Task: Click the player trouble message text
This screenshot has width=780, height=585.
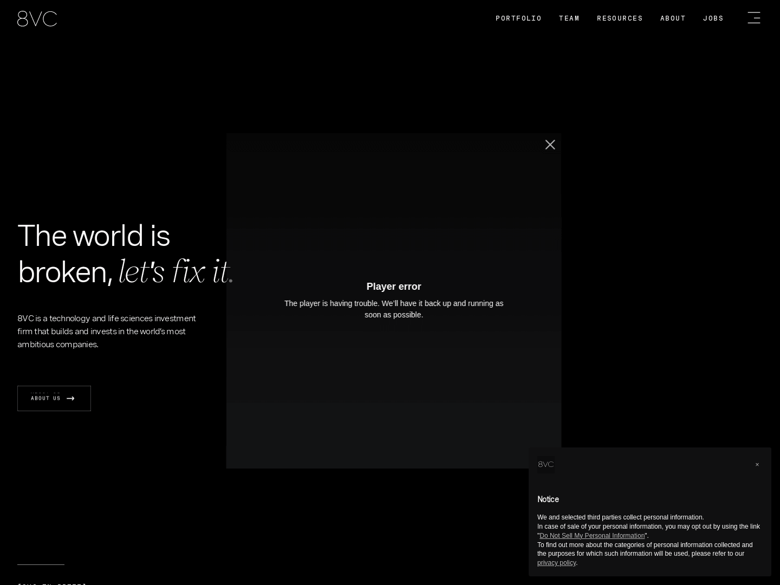Action: click(393, 309)
